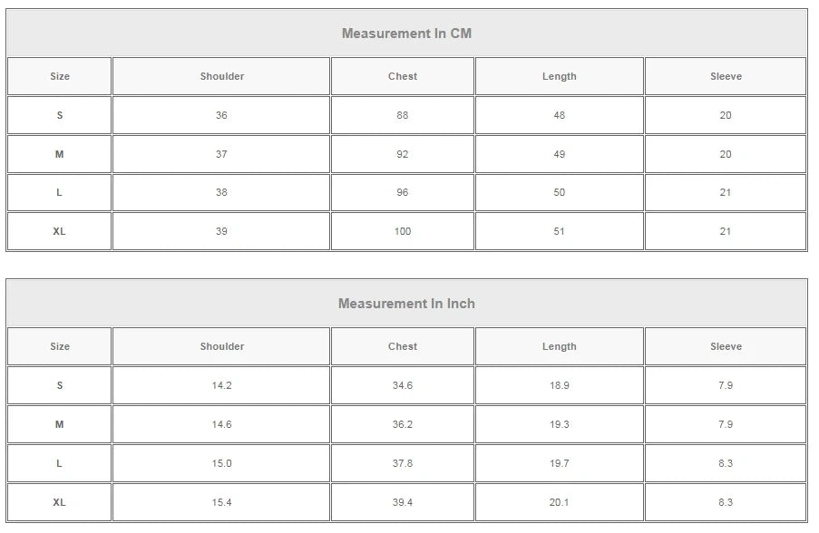This screenshot has width=819, height=533.
Task: Click the shoulder value 36 cell
Action: [x=221, y=116]
